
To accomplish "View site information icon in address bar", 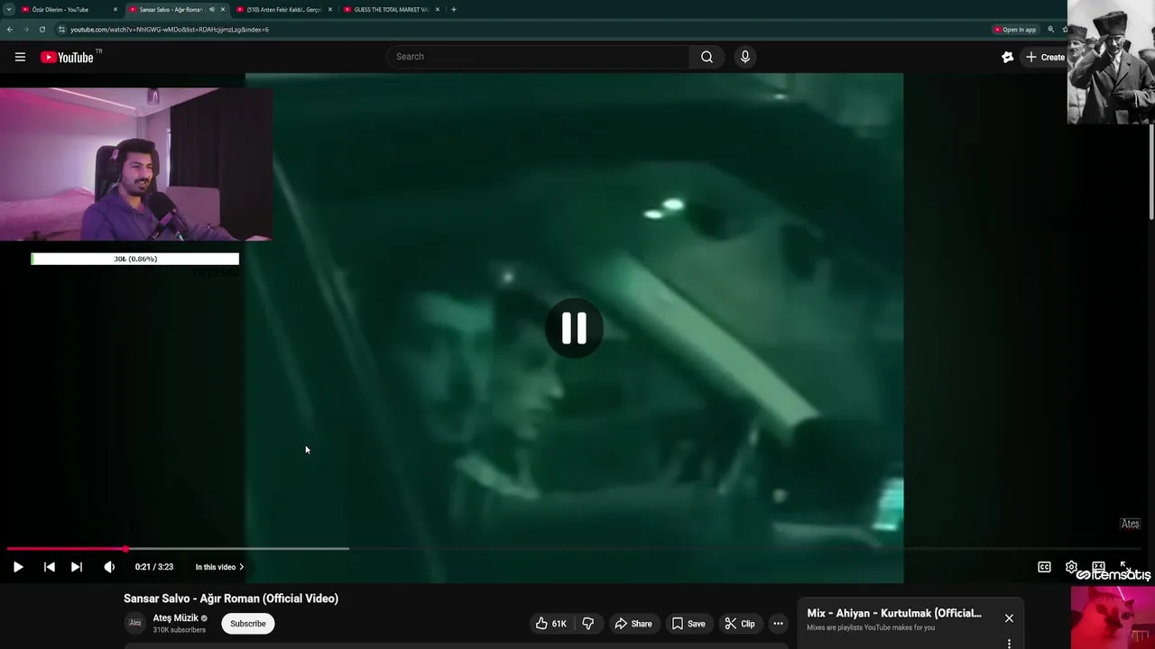I will pos(61,29).
